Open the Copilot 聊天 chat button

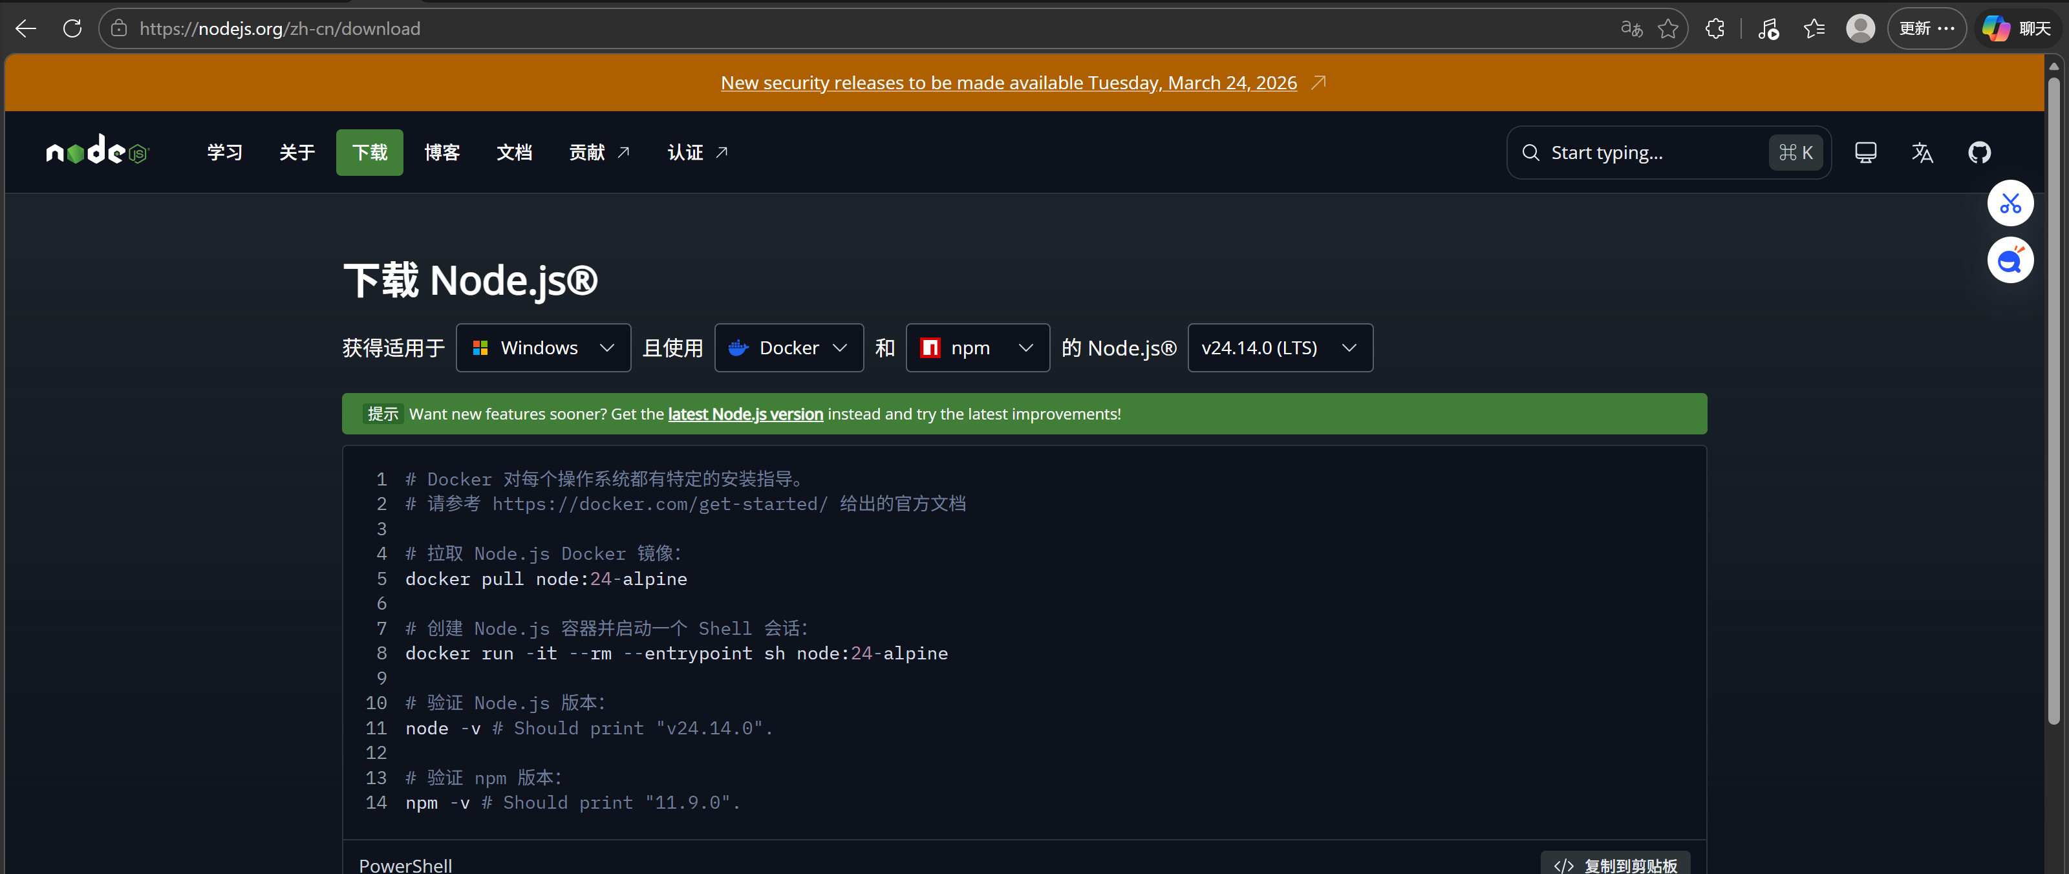point(2017,29)
